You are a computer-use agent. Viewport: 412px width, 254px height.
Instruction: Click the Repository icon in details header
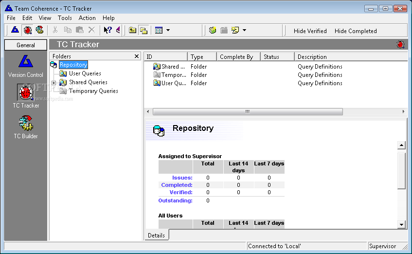click(159, 131)
